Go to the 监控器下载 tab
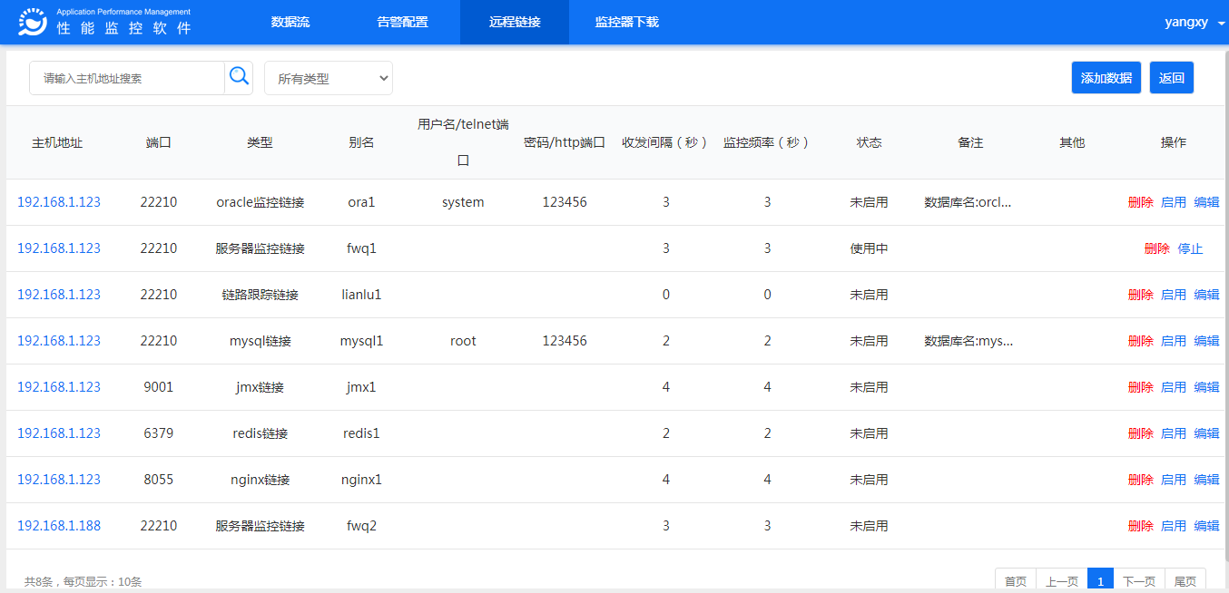 pos(626,22)
